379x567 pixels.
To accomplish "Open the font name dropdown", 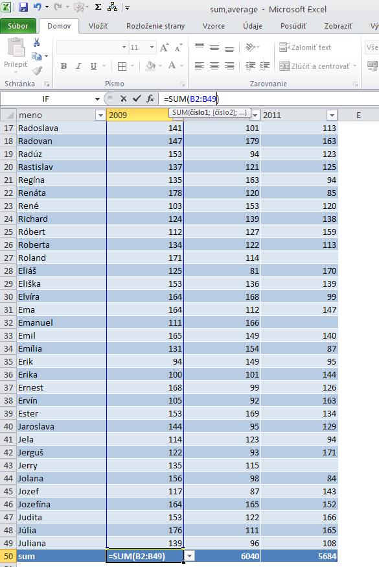I will point(124,47).
